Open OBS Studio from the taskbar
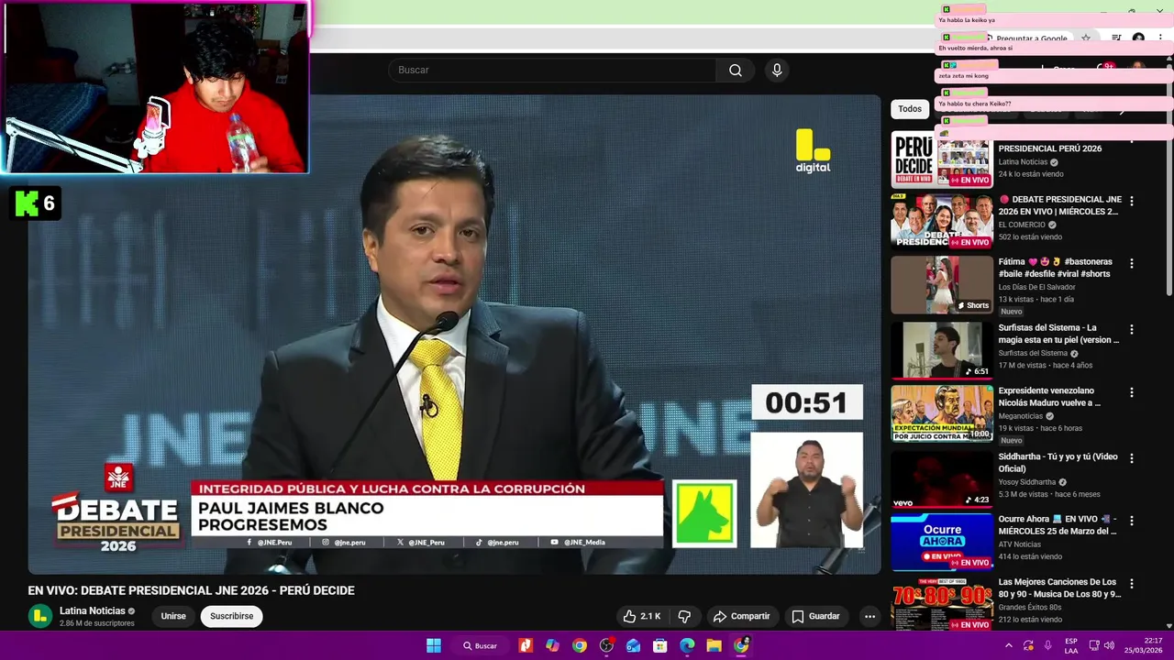Screen dimensions: 1174x660 pyautogui.click(x=606, y=645)
